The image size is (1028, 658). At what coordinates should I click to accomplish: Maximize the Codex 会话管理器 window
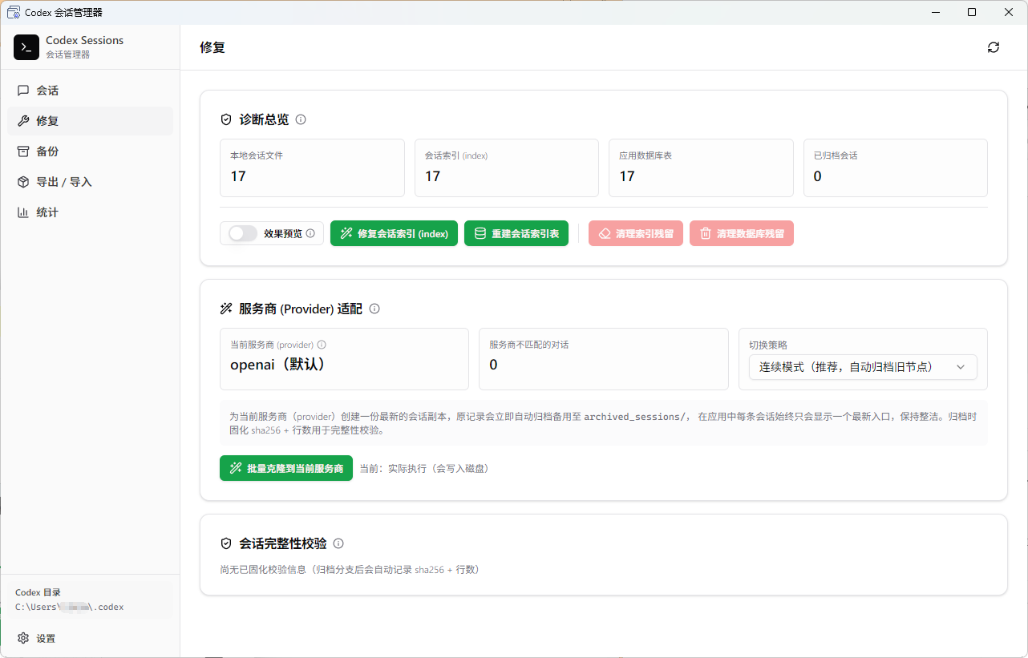coord(972,12)
